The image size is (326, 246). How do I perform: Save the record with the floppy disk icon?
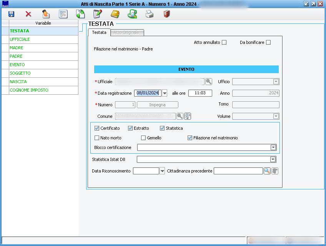click(11, 14)
